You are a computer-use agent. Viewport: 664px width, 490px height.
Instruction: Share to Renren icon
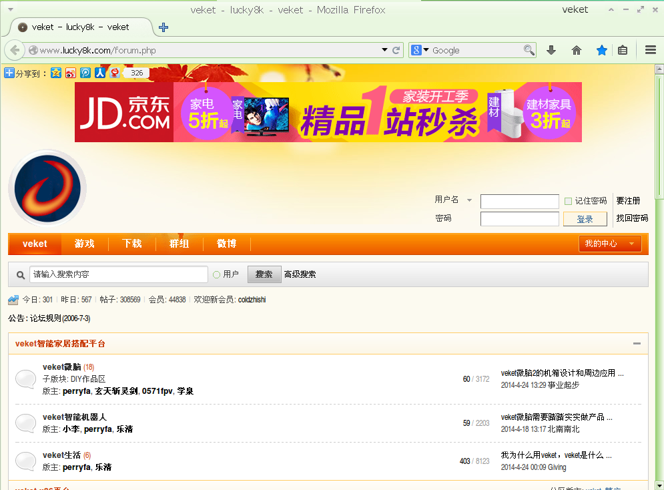100,73
